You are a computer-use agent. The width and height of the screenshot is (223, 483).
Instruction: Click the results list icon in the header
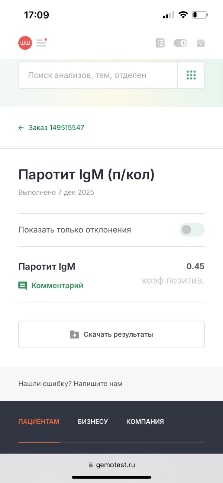(160, 43)
